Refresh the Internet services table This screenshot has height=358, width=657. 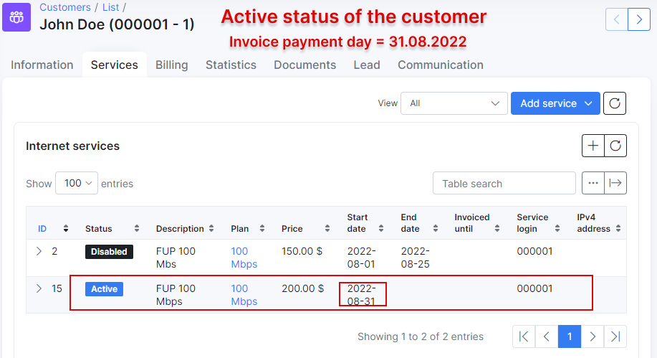(615, 146)
